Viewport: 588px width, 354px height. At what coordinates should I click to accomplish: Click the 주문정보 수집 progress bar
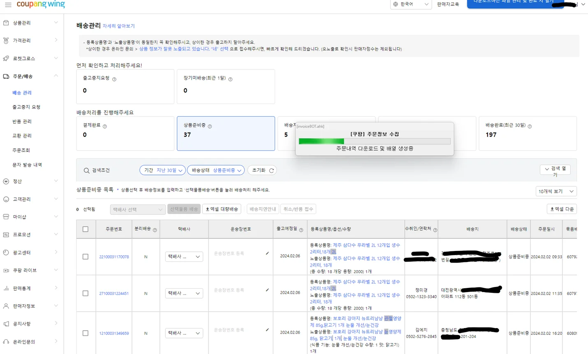coord(374,141)
